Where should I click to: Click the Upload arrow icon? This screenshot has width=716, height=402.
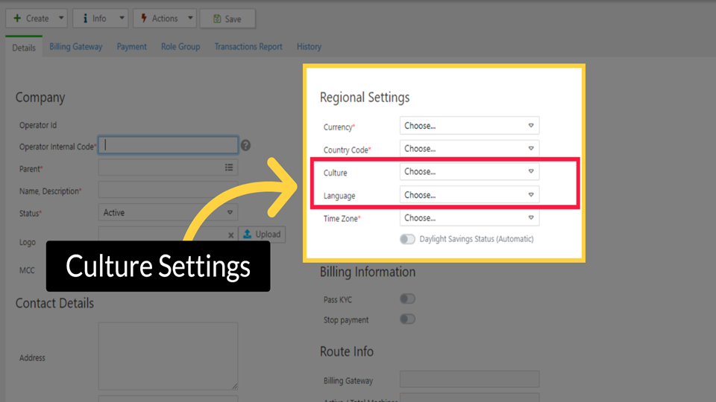click(248, 234)
